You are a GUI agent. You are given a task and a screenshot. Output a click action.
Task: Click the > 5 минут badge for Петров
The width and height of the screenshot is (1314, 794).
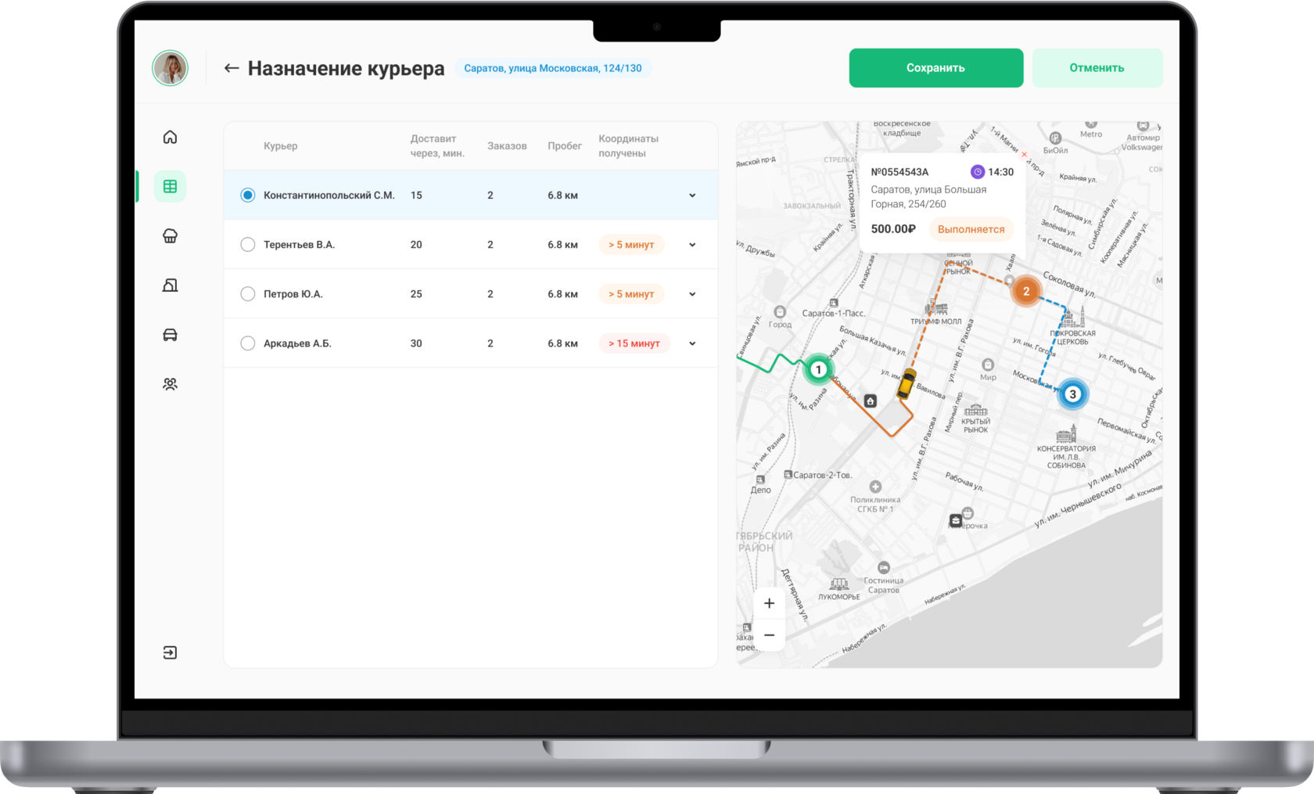(631, 294)
